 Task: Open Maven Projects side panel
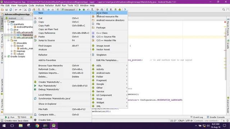pos(228,27)
